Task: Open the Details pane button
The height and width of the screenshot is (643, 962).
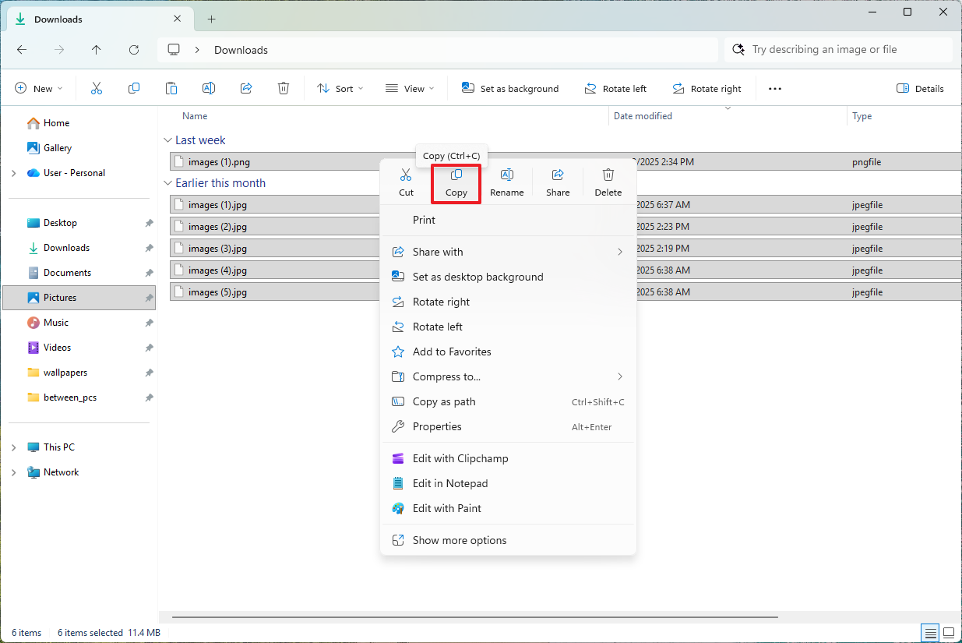Action: [x=920, y=88]
